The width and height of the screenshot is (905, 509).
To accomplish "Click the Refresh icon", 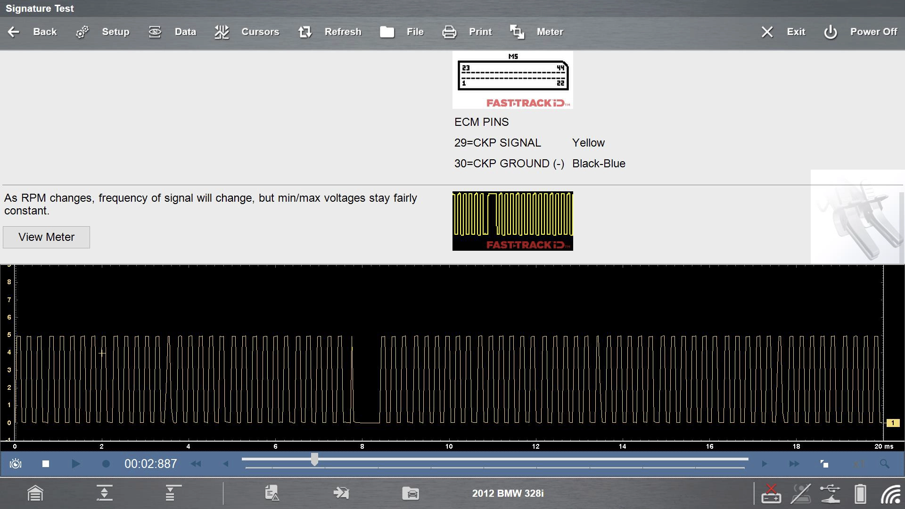I will [x=305, y=32].
